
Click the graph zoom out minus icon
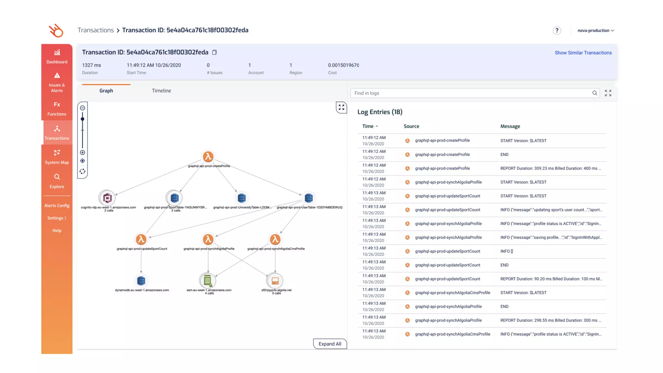click(x=83, y=108)
